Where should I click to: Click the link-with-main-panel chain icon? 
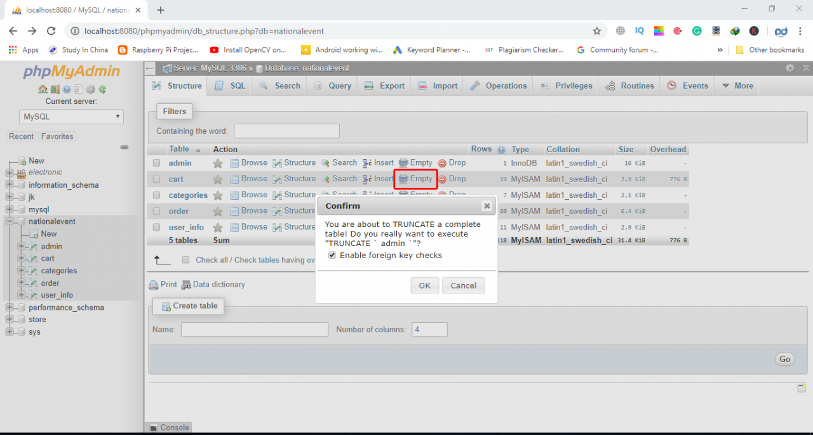(x=124, y=147)
